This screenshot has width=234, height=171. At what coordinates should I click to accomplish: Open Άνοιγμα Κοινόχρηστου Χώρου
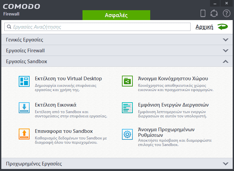[173, 79]
